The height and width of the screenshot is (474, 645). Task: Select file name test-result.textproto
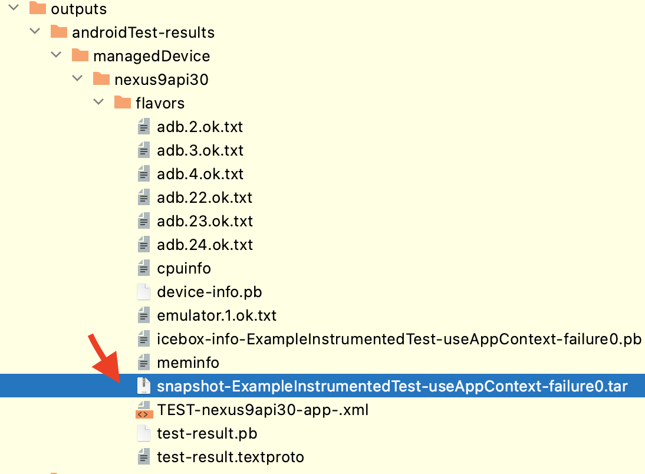pos(231,457)
